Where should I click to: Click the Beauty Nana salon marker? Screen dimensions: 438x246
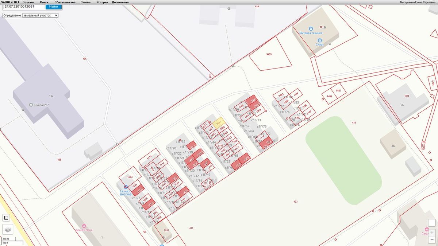point(84,226)
